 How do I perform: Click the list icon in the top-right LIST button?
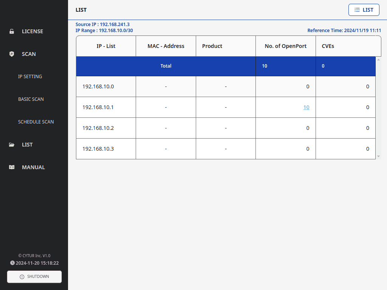click(x=357, y=10)
